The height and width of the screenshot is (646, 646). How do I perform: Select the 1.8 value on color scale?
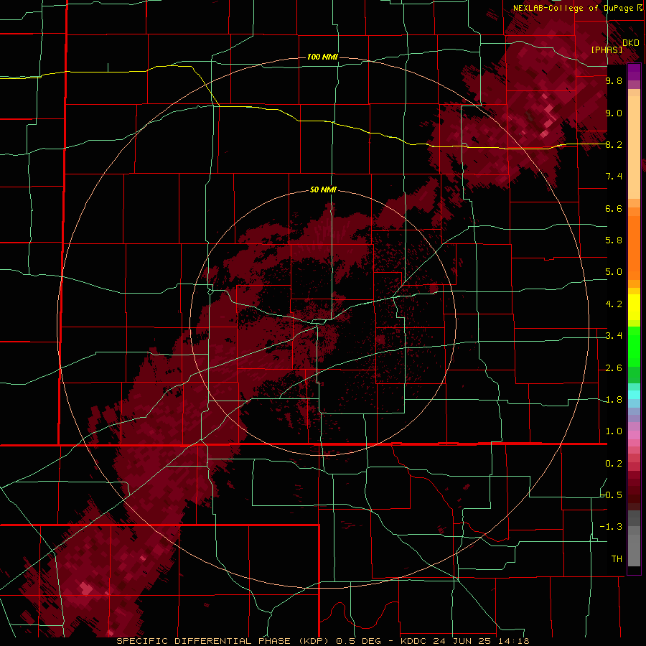[x=614, y=400]
